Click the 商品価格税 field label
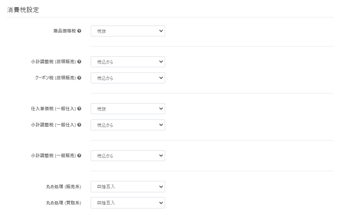Viewport: 338px width, 219px height. pos(65,31)
